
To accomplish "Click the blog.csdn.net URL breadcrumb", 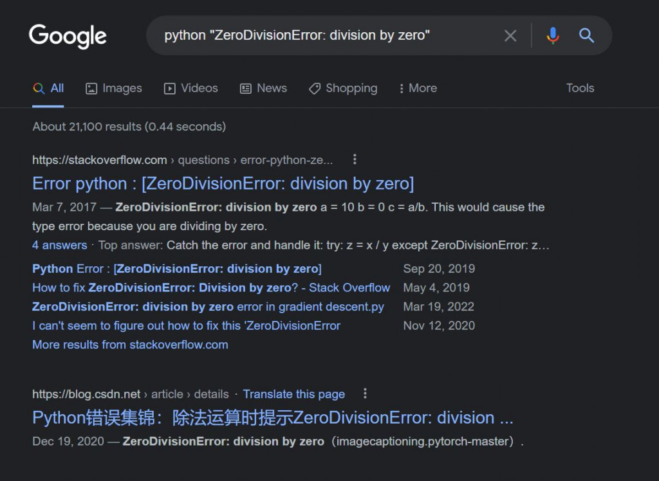I will pos(130,394).
